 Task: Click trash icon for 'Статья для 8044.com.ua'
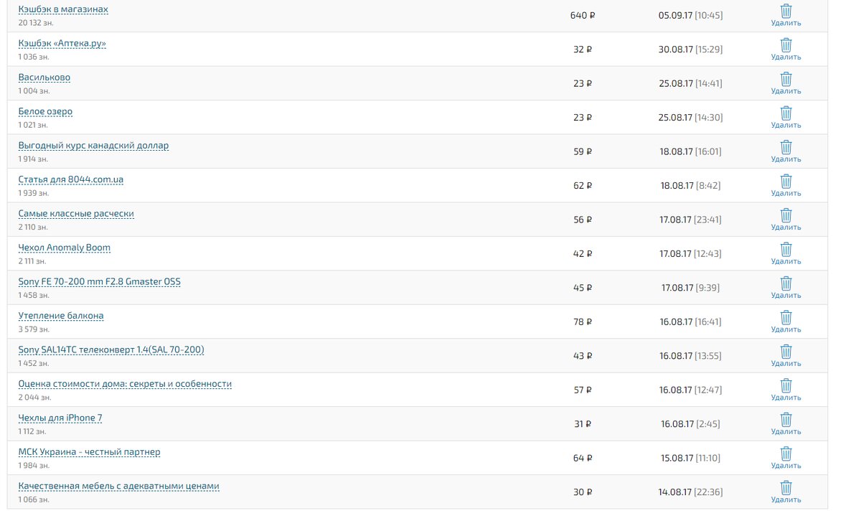tap(786, 181)
